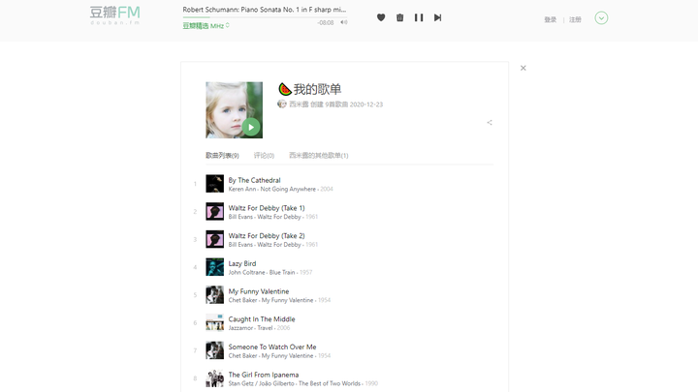The height and width of the screenshot is (392, 698).
Task: Open the 西米露的其他歌单(1) tab
Action: [x=318, y=156]
